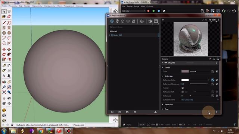Image resolution: width=239 pixels, height=134 pixels.
Task: Click the CPU preview engine button
Action: (x=214, y=20)
